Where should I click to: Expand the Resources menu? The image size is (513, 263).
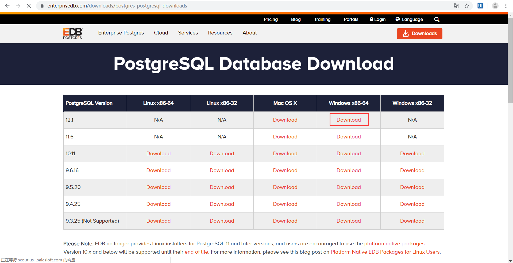point(220,33)
